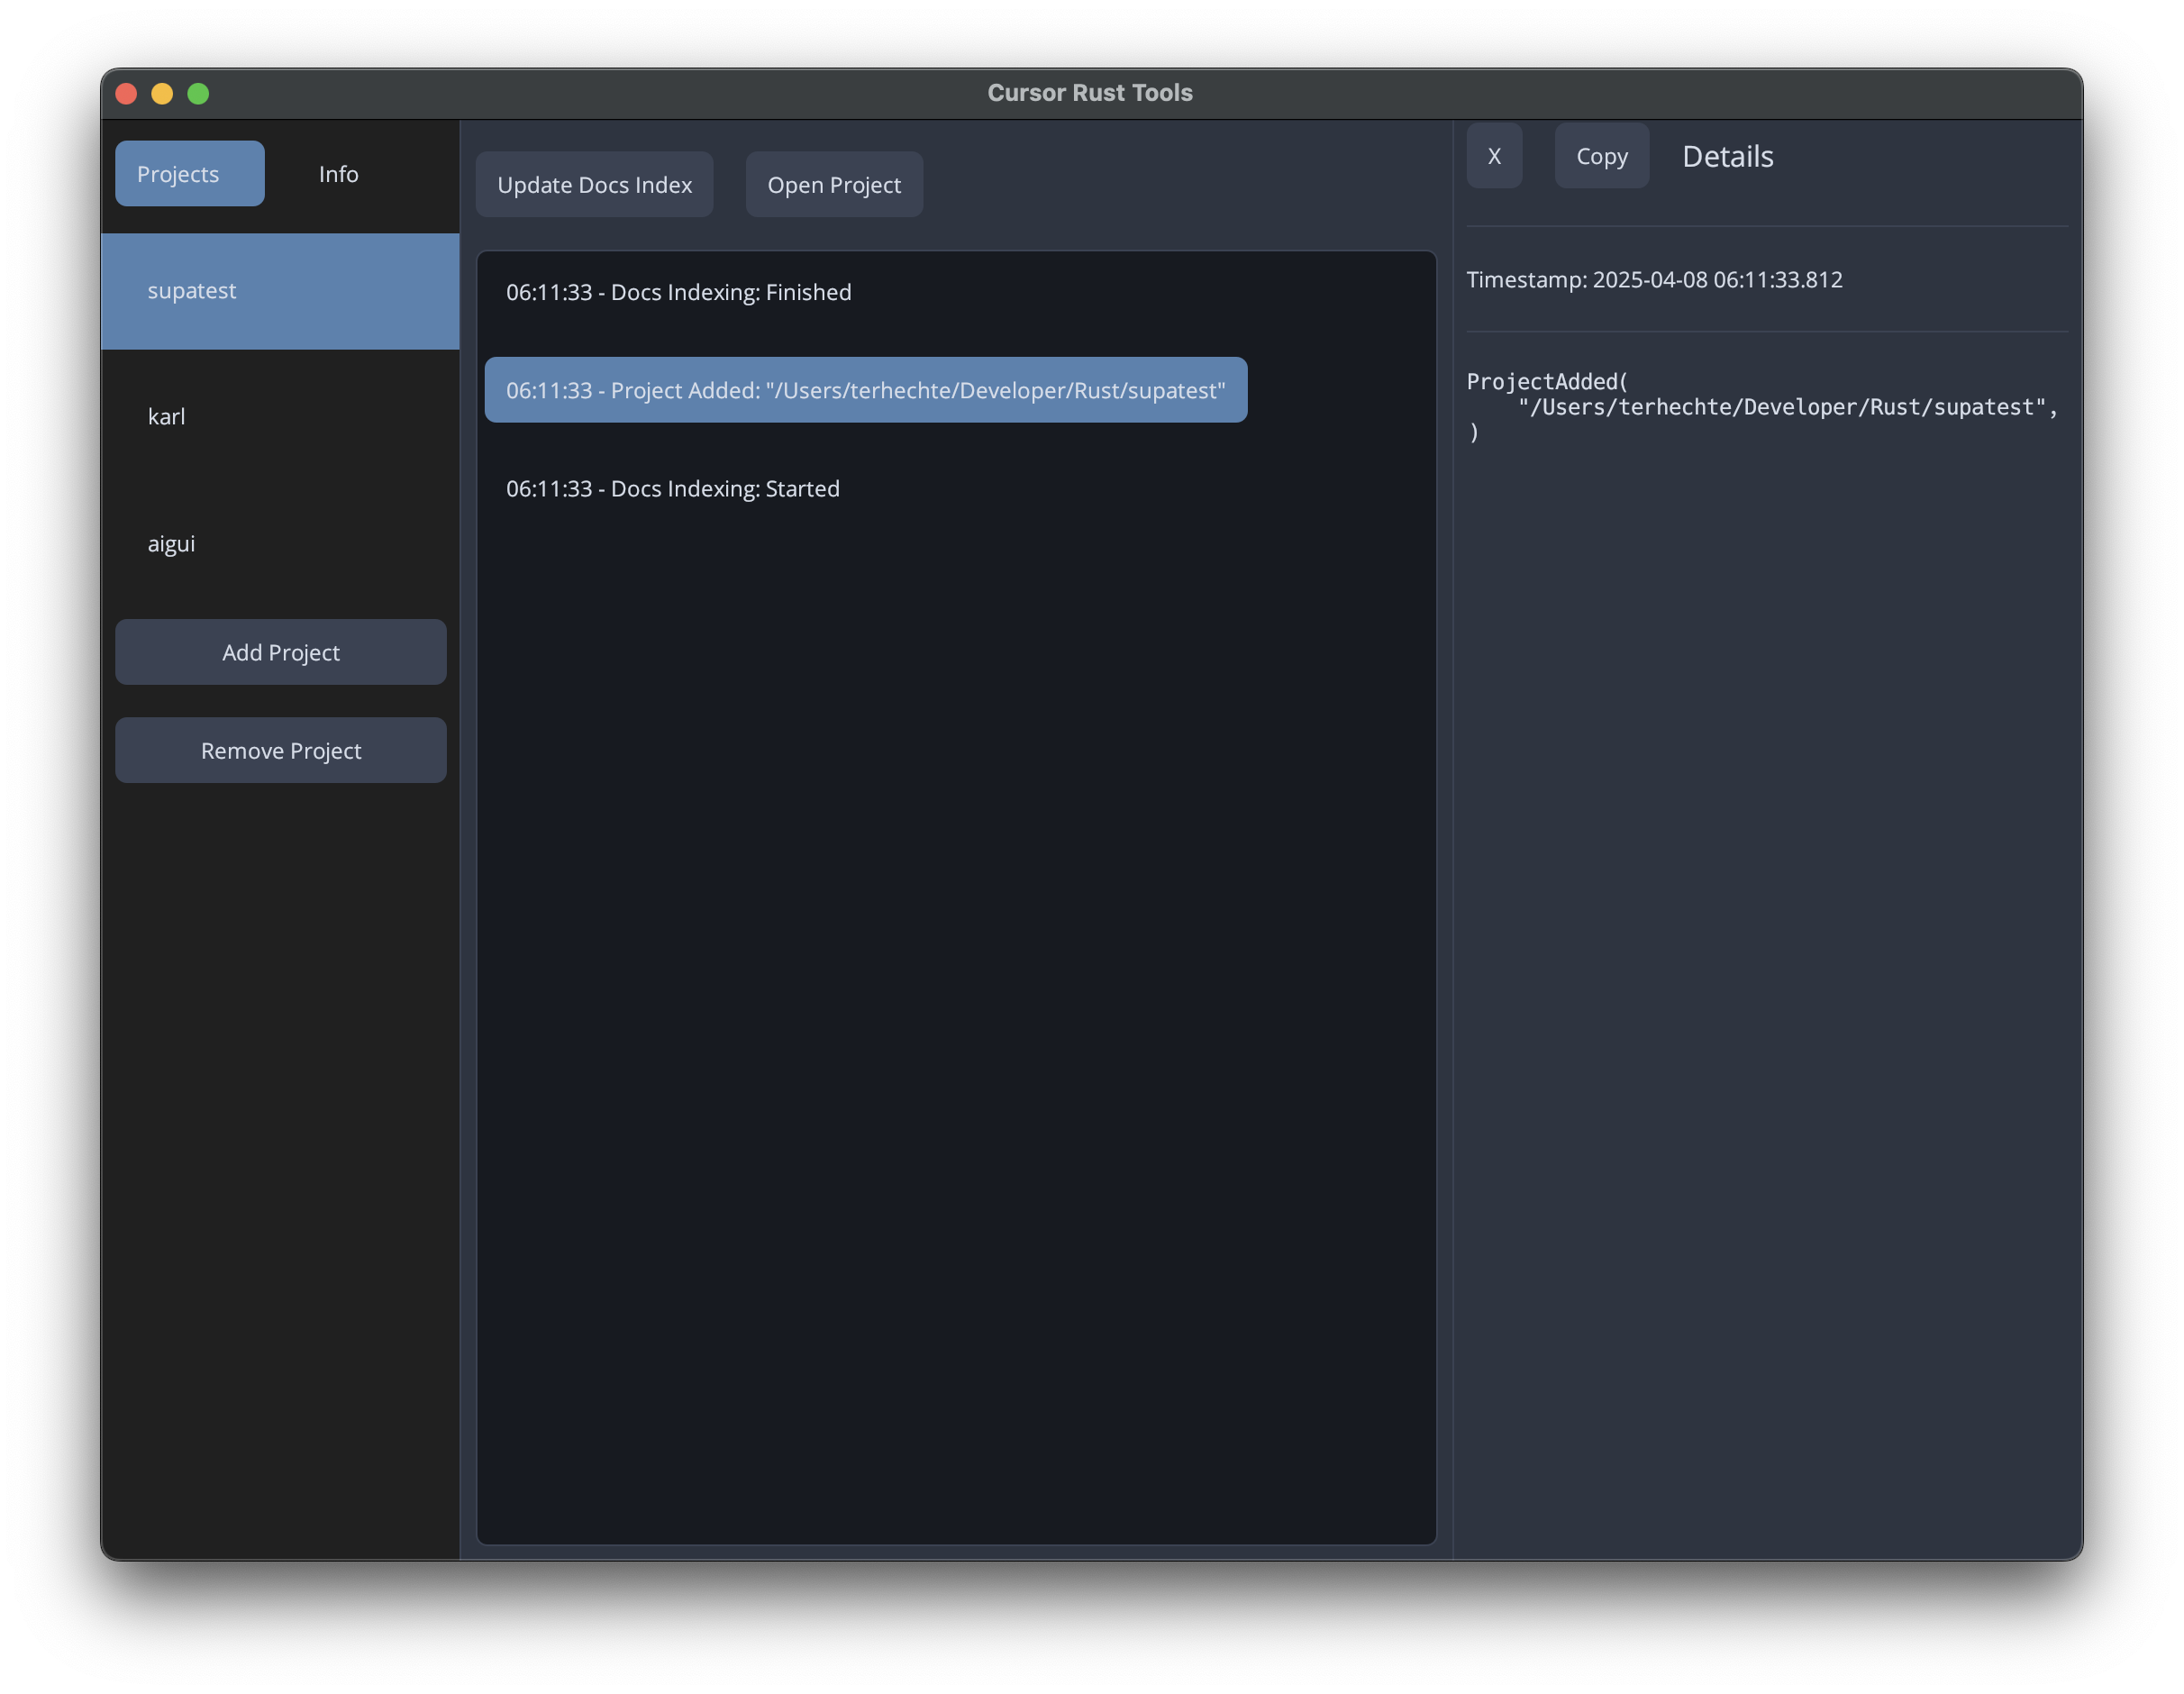Click Update Docs Index
This screenshot has height=1694, width=2184.
594,185
